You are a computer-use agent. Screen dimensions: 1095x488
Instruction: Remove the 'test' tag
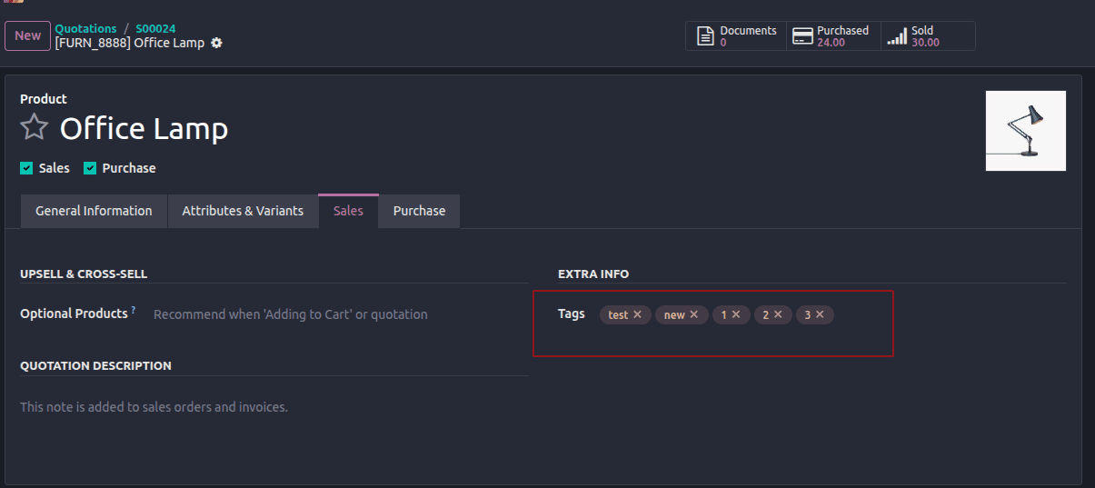637,314
